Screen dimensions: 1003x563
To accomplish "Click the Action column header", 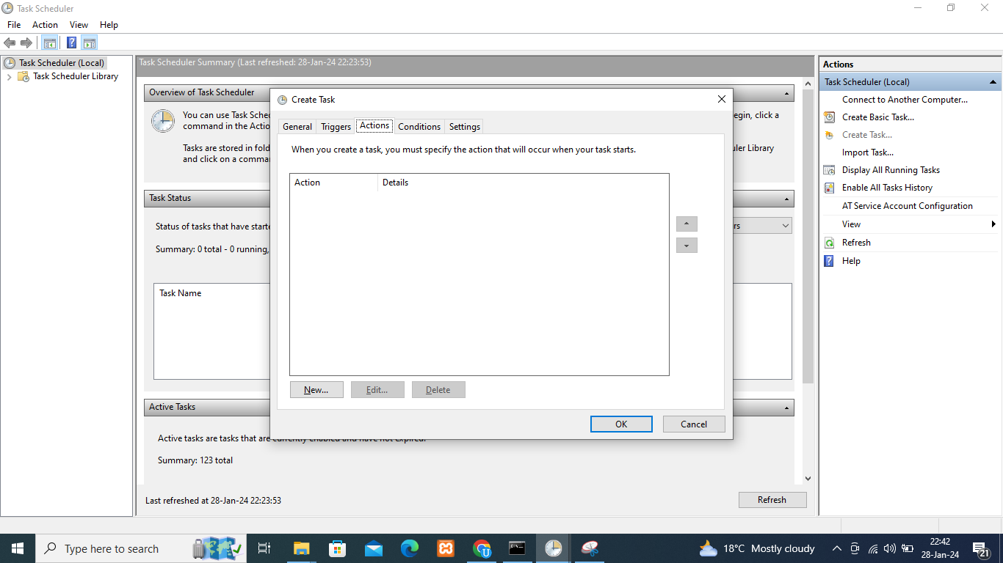I will click(333, 183).
